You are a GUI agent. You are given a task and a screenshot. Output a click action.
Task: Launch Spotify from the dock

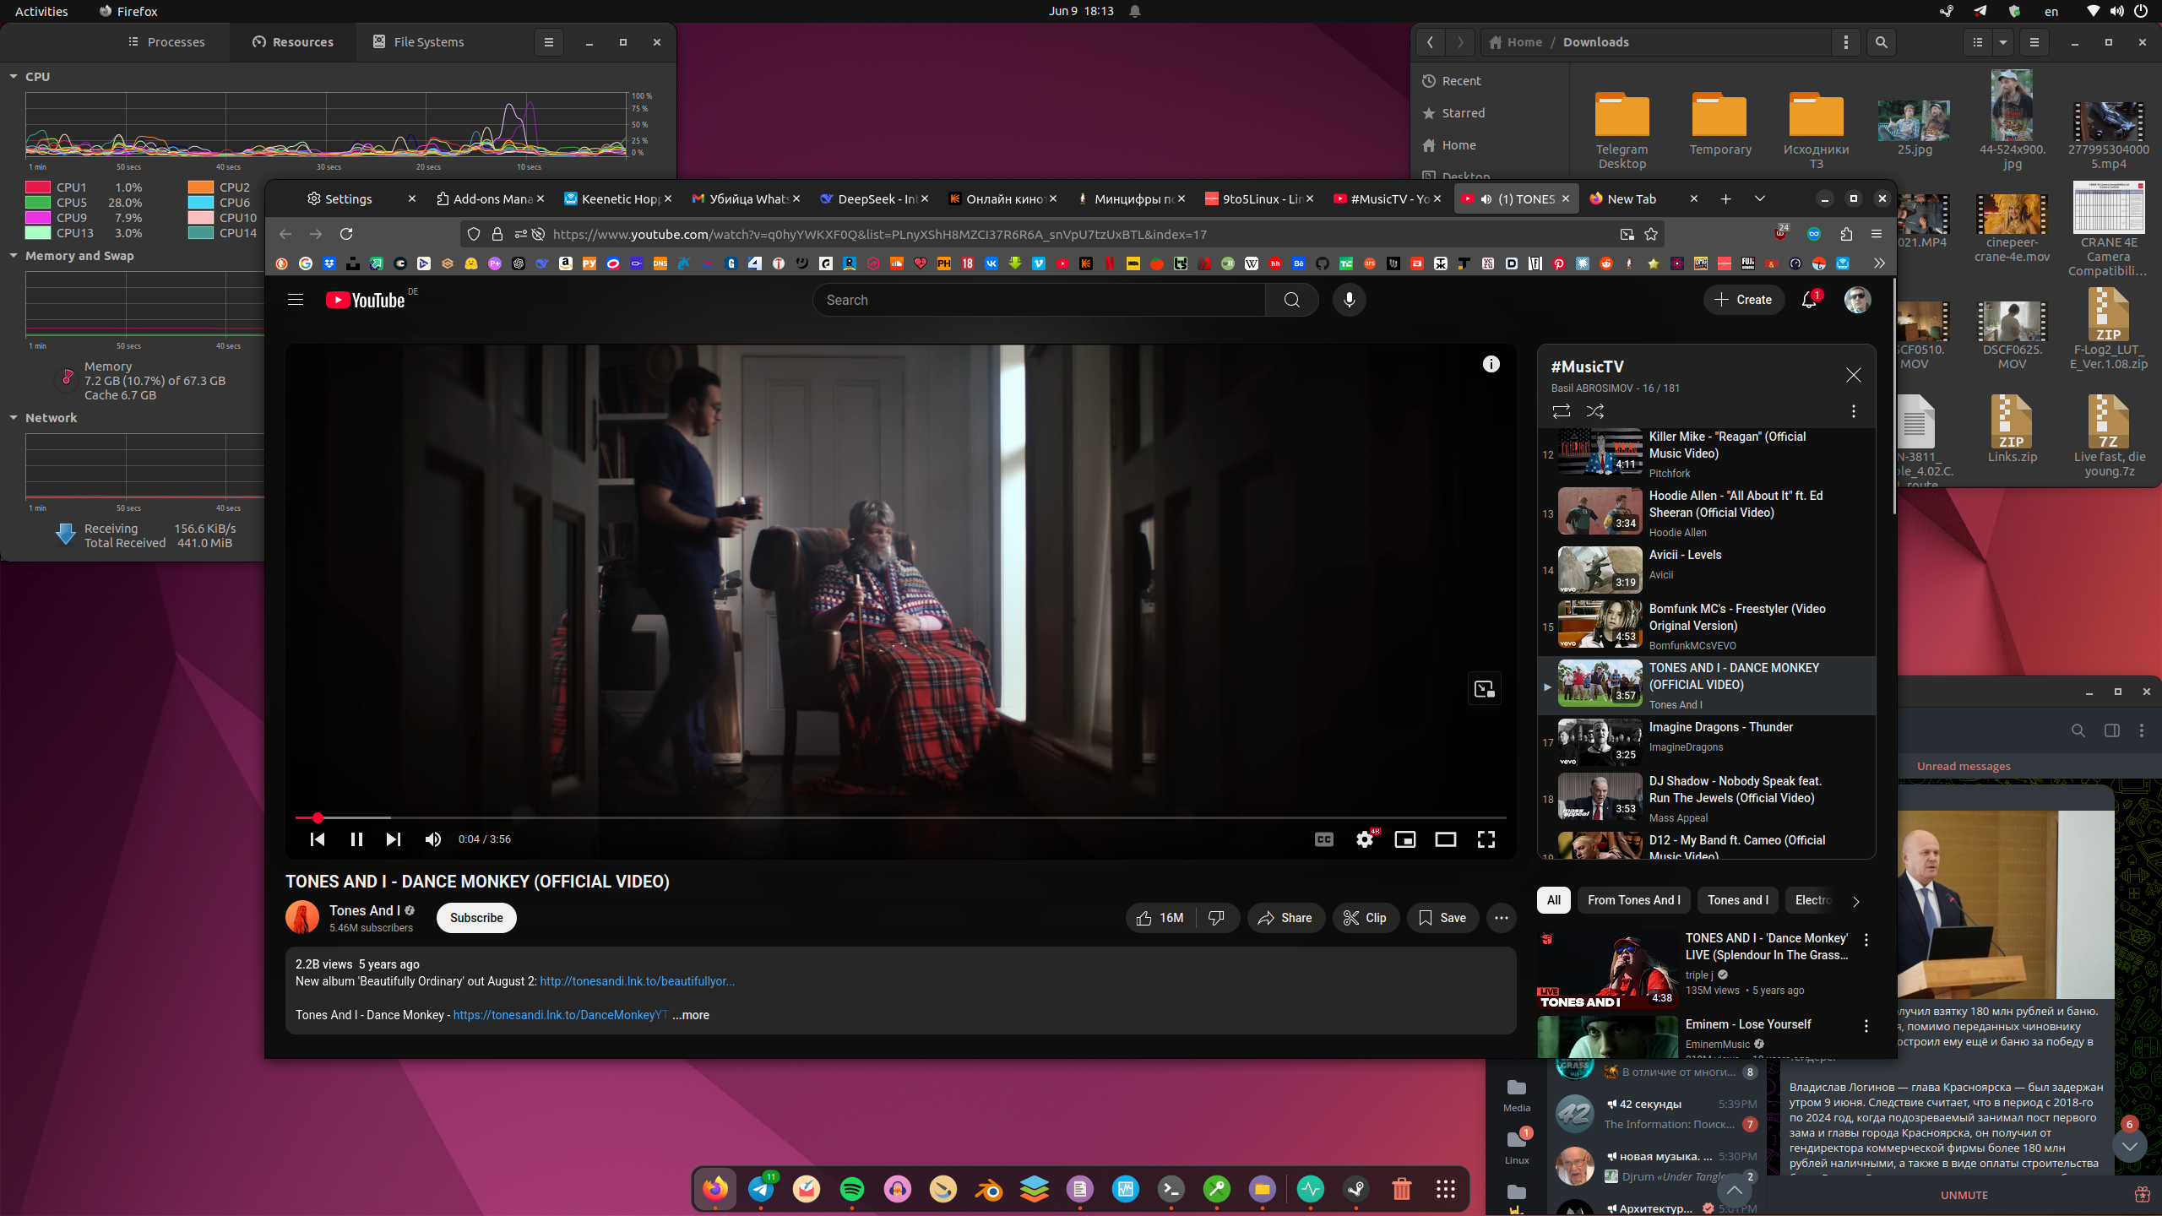(x=852, y=1190)
